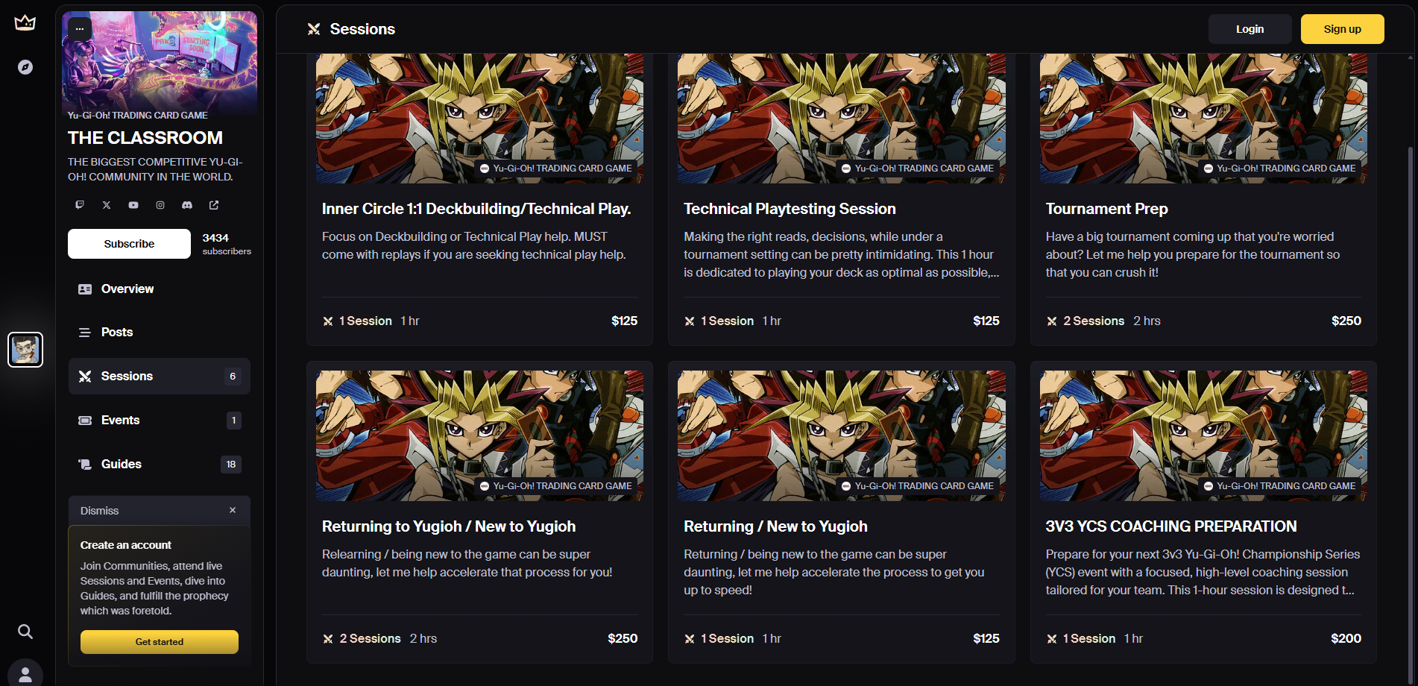1418x686 pixels.
Task: Click the "THE CLASSROOM" community title
Action: (x=145, y=138)
